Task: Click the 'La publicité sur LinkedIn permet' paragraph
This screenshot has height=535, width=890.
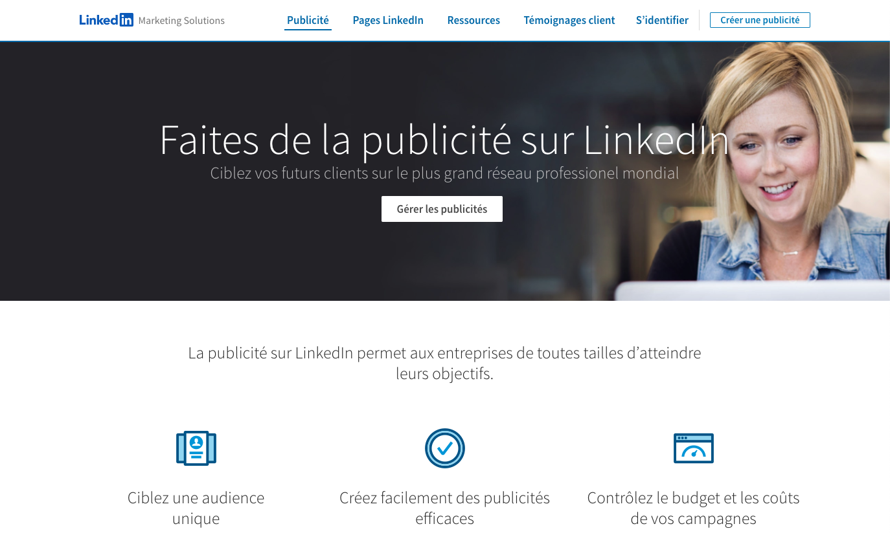Action: [x=444, y=363]
